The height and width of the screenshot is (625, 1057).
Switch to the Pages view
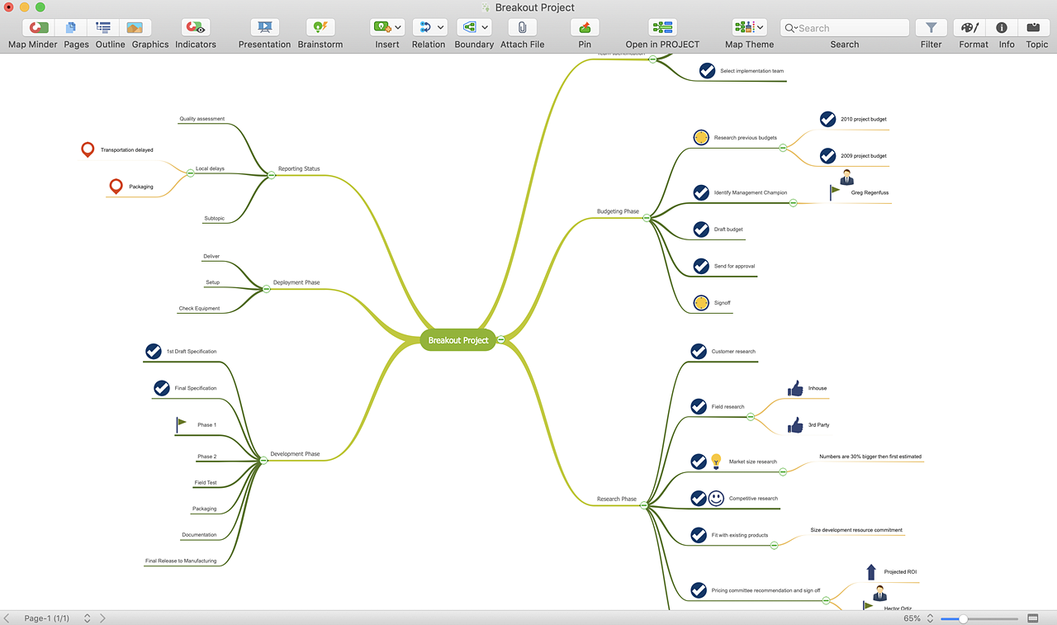coord(71,27)
